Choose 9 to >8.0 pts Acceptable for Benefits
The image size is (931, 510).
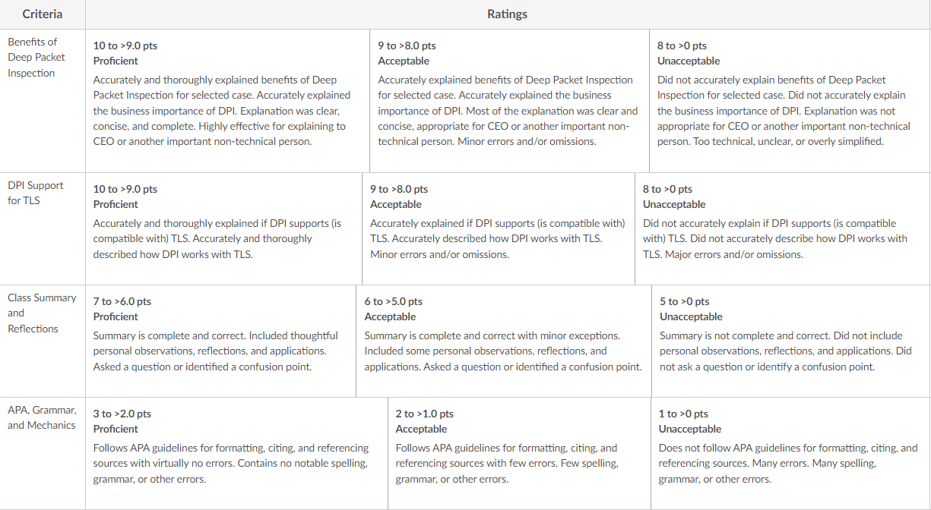point(509,101)
